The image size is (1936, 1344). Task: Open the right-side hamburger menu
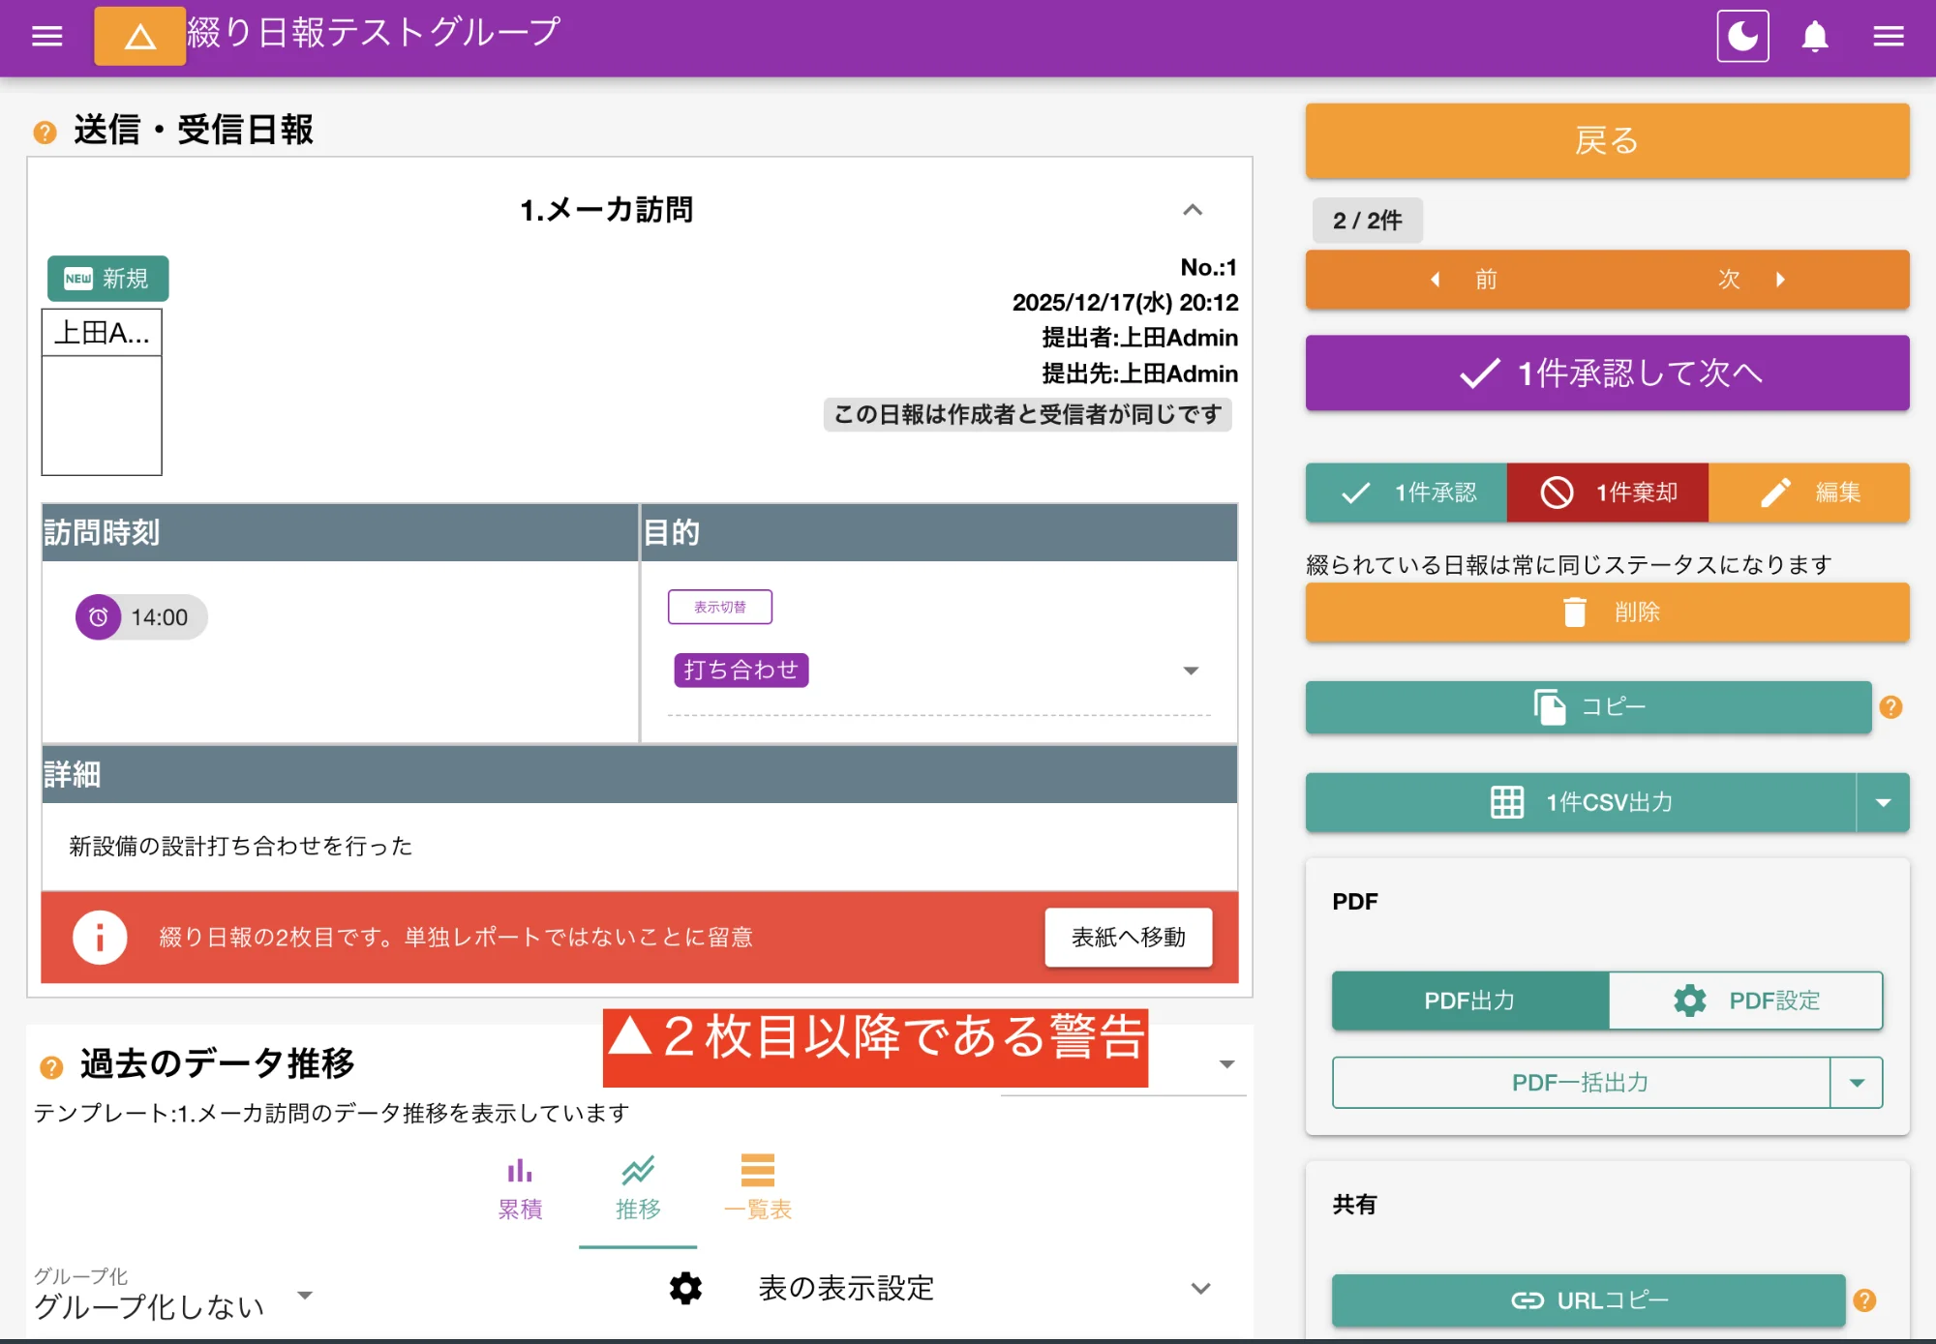(x=1887, y=36)
